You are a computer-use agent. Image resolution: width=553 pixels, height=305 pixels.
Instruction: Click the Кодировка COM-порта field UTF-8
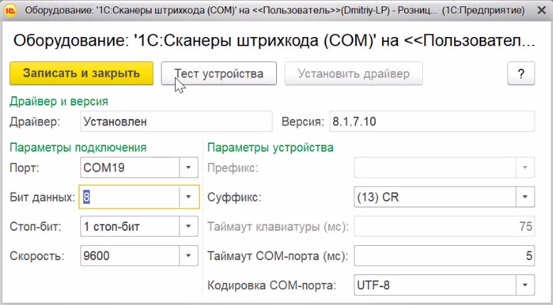point(435,285)
